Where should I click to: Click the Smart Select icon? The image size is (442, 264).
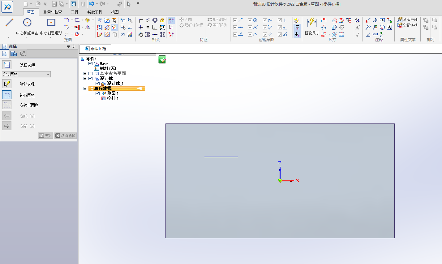pyautogui.click(x=7, y=84)
